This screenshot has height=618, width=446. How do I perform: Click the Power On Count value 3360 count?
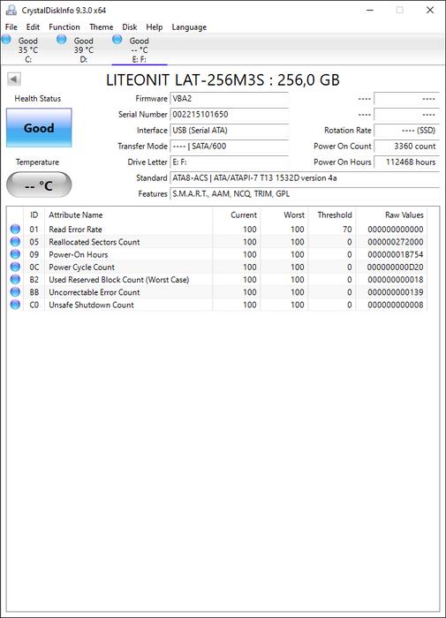click(406, 147)
